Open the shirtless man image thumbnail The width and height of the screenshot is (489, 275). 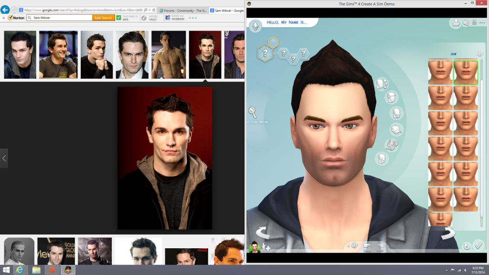[169, 54]
